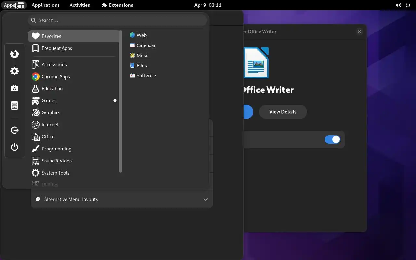Open the Extensions top bar menu
Screen dimensions: 416x260
(117, 5)
